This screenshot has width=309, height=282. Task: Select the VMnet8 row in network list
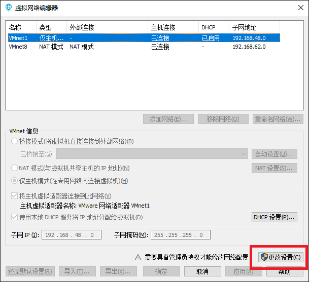coord(144,47)
